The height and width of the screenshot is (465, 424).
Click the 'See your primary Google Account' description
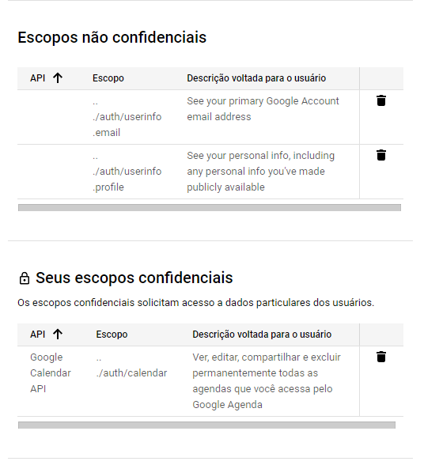coord(263,109)
